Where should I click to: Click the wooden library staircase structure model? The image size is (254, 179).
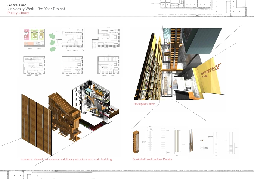click(65, 116)
